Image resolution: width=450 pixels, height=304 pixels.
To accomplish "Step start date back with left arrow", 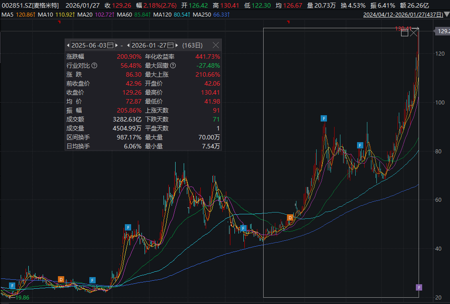I will tap(68, 45).
